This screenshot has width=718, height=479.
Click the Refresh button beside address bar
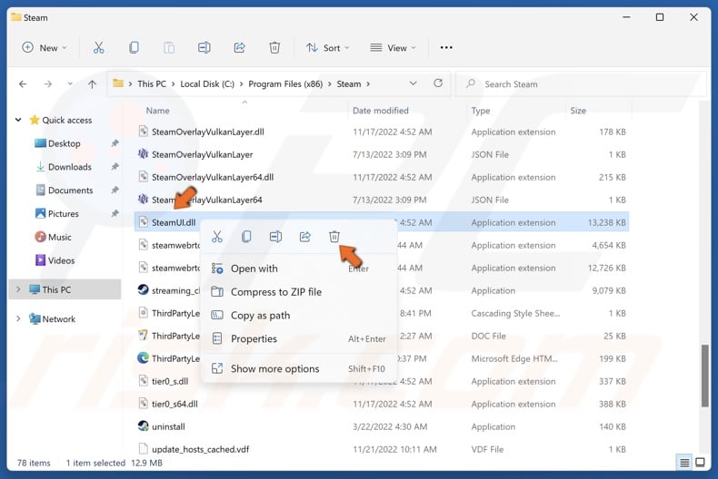438,83
